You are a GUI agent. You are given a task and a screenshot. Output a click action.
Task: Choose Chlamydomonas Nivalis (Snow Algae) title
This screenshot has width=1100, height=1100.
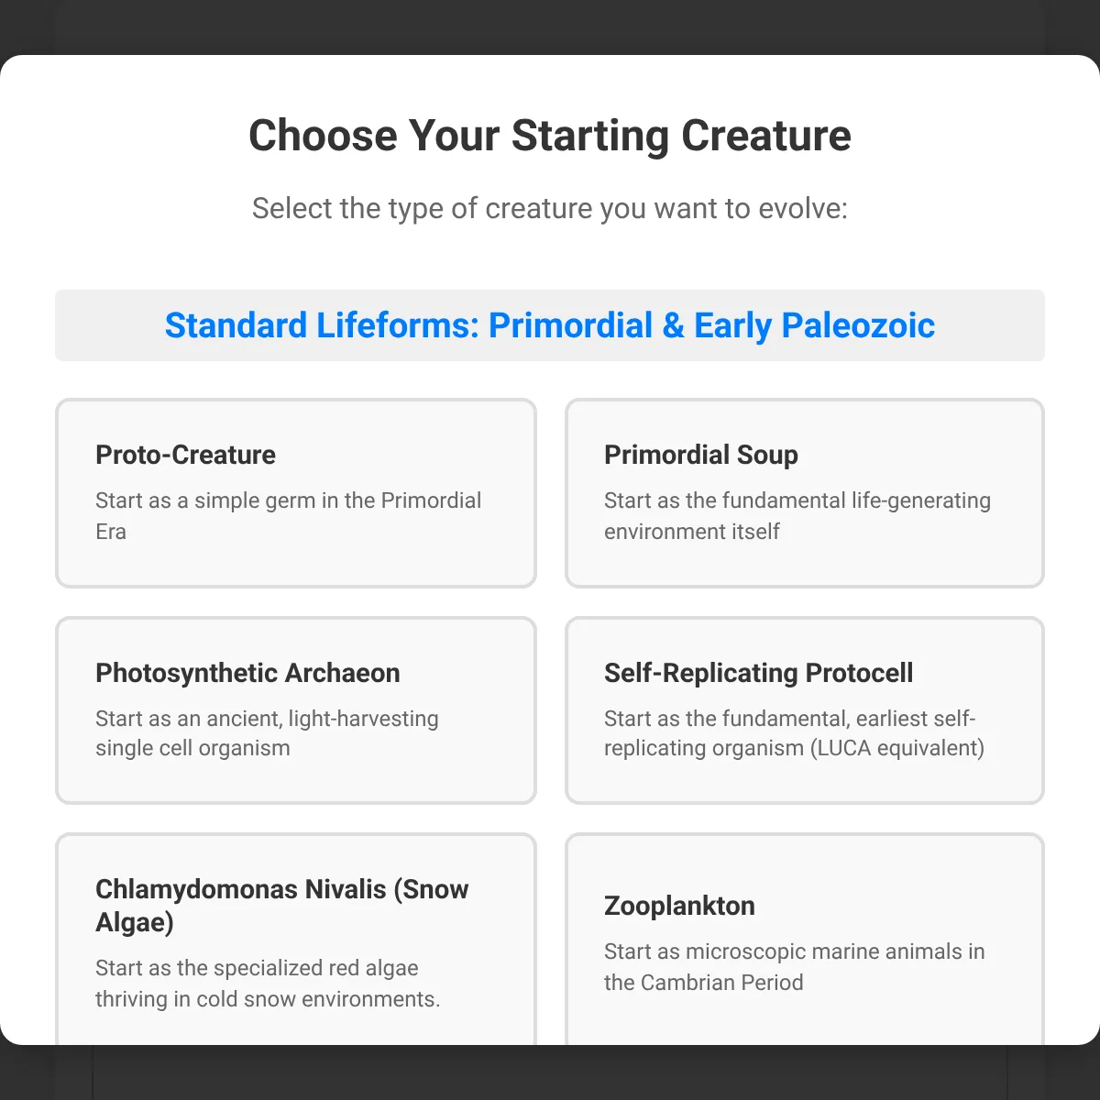(281, 905)
